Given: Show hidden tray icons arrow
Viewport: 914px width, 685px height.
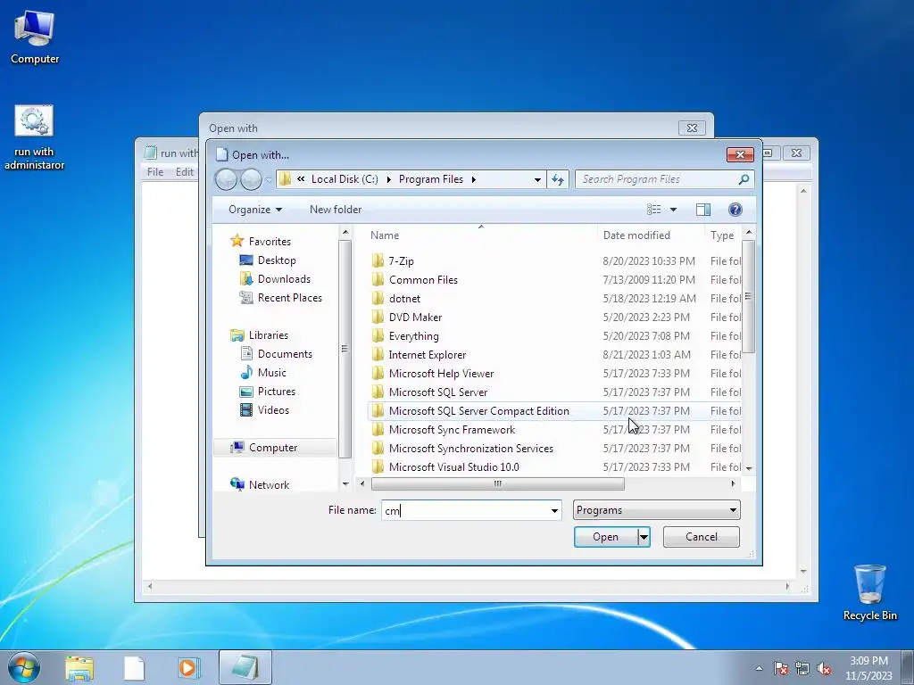Looking at the screenshot, I should [759, 668].
